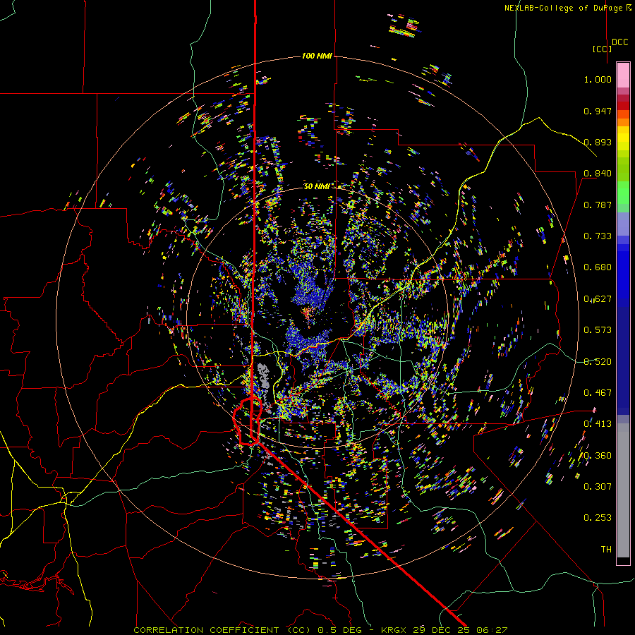Click the 0.840 value on the color scale
The width and height of the screenshot is (635, 635).
[x=598, y=174]
